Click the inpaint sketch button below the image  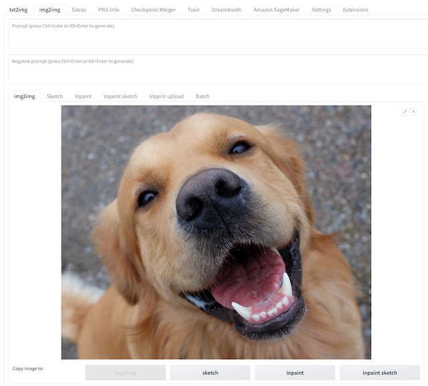pos(379,373)
